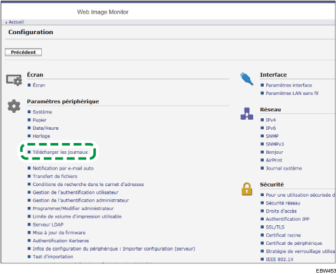Open Télécharger les journaux

[x=60, y=152]
